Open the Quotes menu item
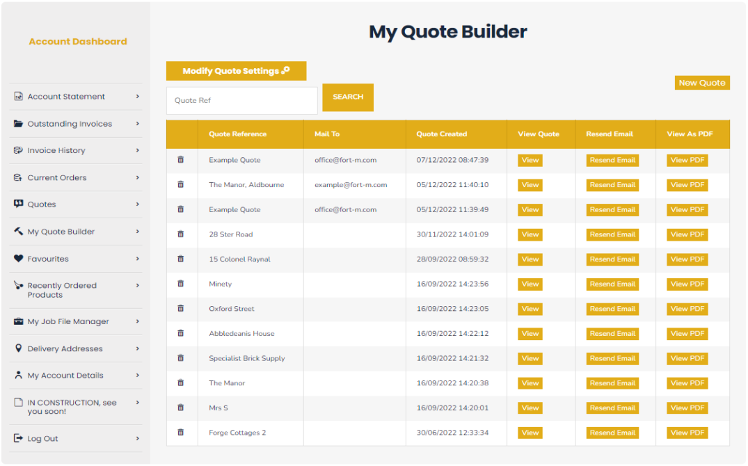 [x=42, y=204]
